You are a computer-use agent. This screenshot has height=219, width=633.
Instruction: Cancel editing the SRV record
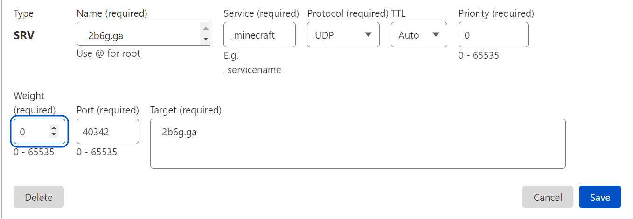(x=548, y=197)
